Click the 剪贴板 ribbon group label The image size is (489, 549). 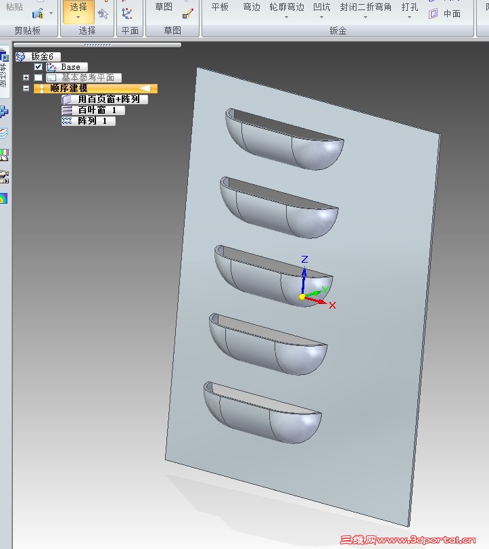click(27, 30)
